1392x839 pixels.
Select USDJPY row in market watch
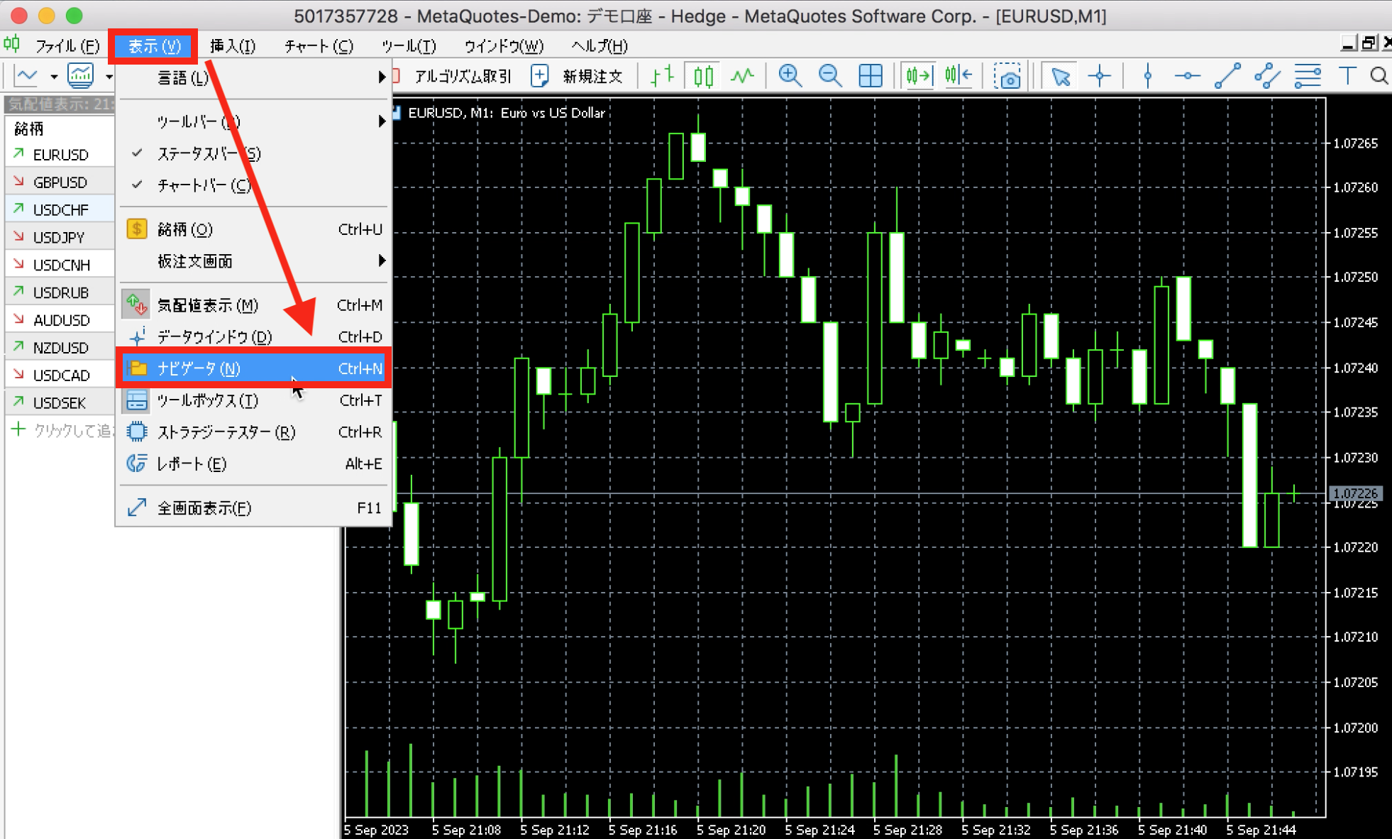tap(60, 237)
